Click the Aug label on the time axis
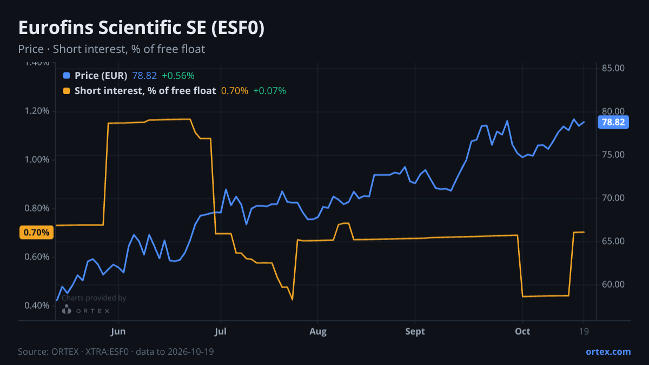Image resolution: width=649 pixels, height=365 pixels. click(x=318, y=331)
